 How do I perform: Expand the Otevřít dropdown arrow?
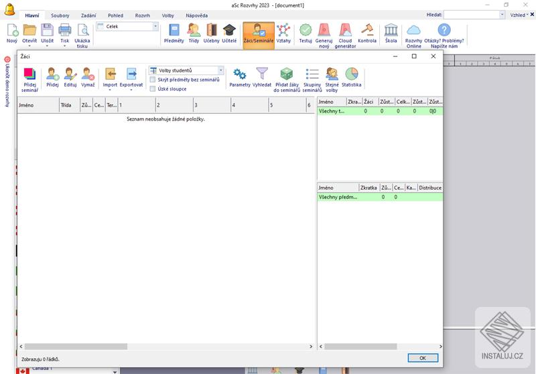pyautogui.click(x=29, y=46)
